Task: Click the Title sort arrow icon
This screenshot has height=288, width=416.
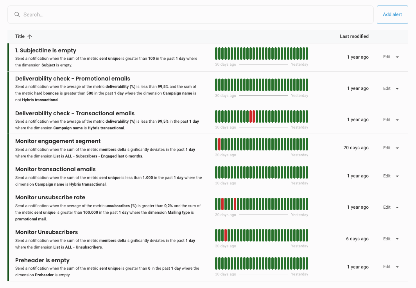Action: [30, 36]
